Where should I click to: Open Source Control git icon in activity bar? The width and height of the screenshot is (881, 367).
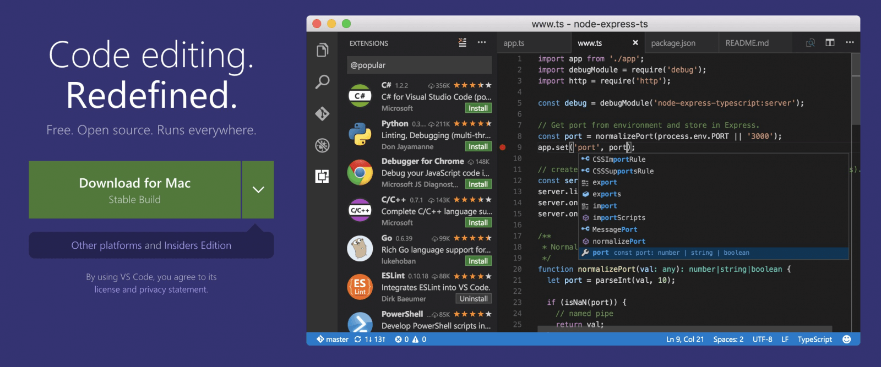click(x=323, y=113)
